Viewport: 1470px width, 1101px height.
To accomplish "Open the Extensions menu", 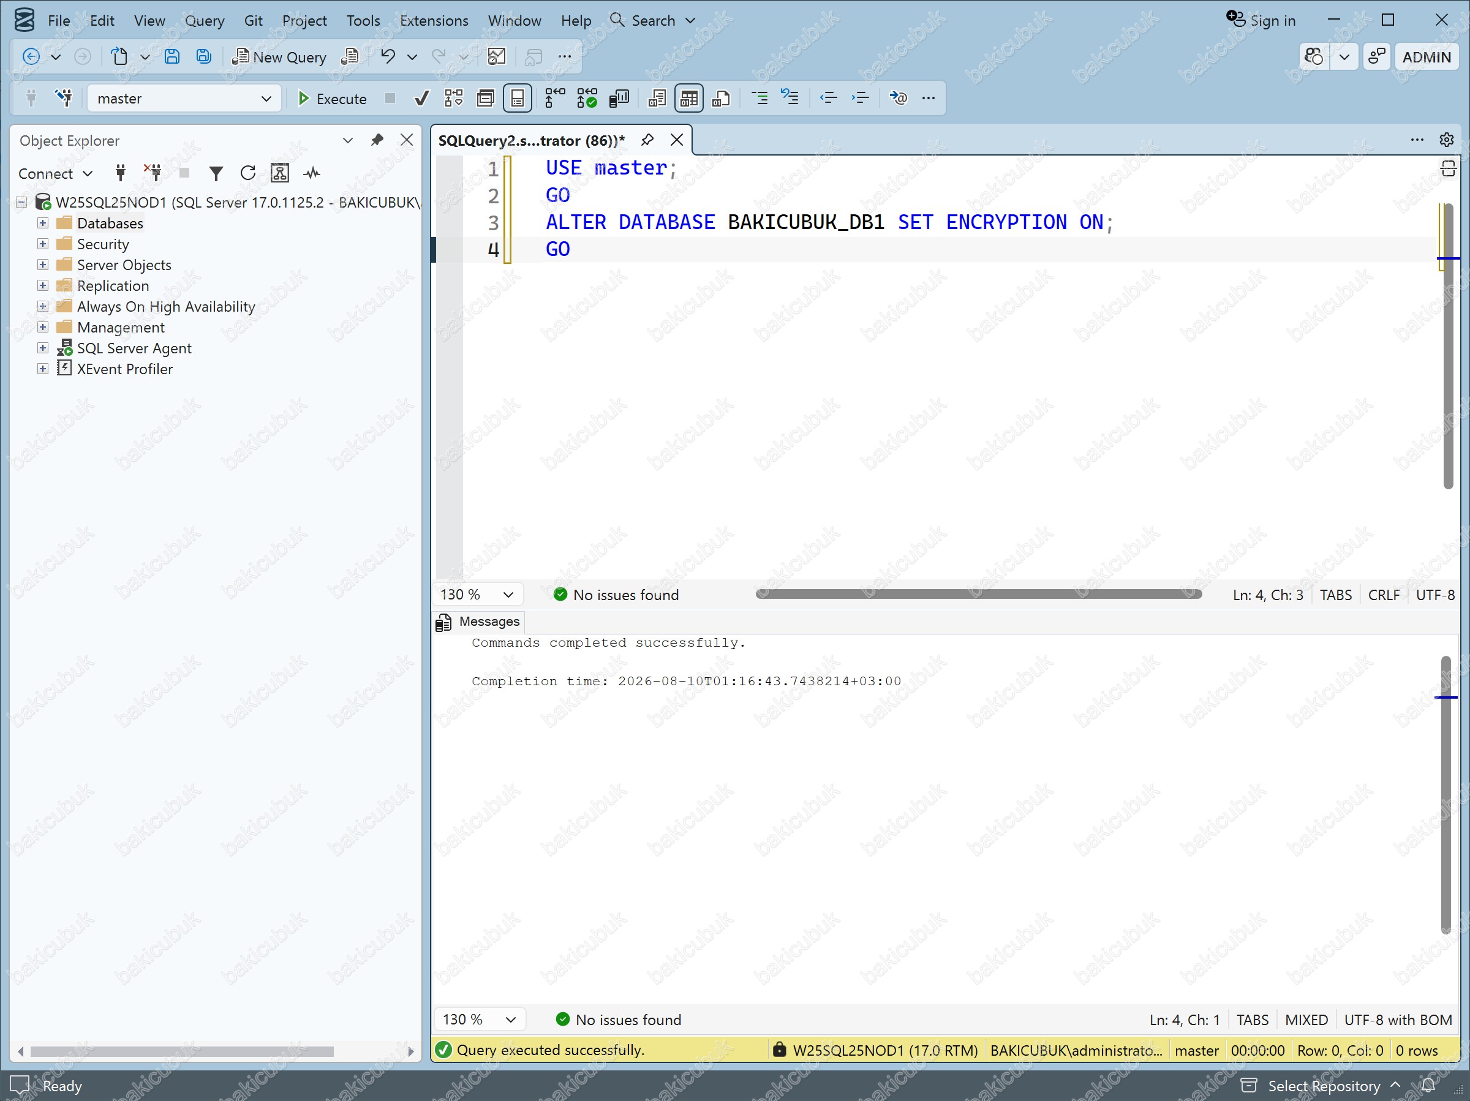I will 433,21.
